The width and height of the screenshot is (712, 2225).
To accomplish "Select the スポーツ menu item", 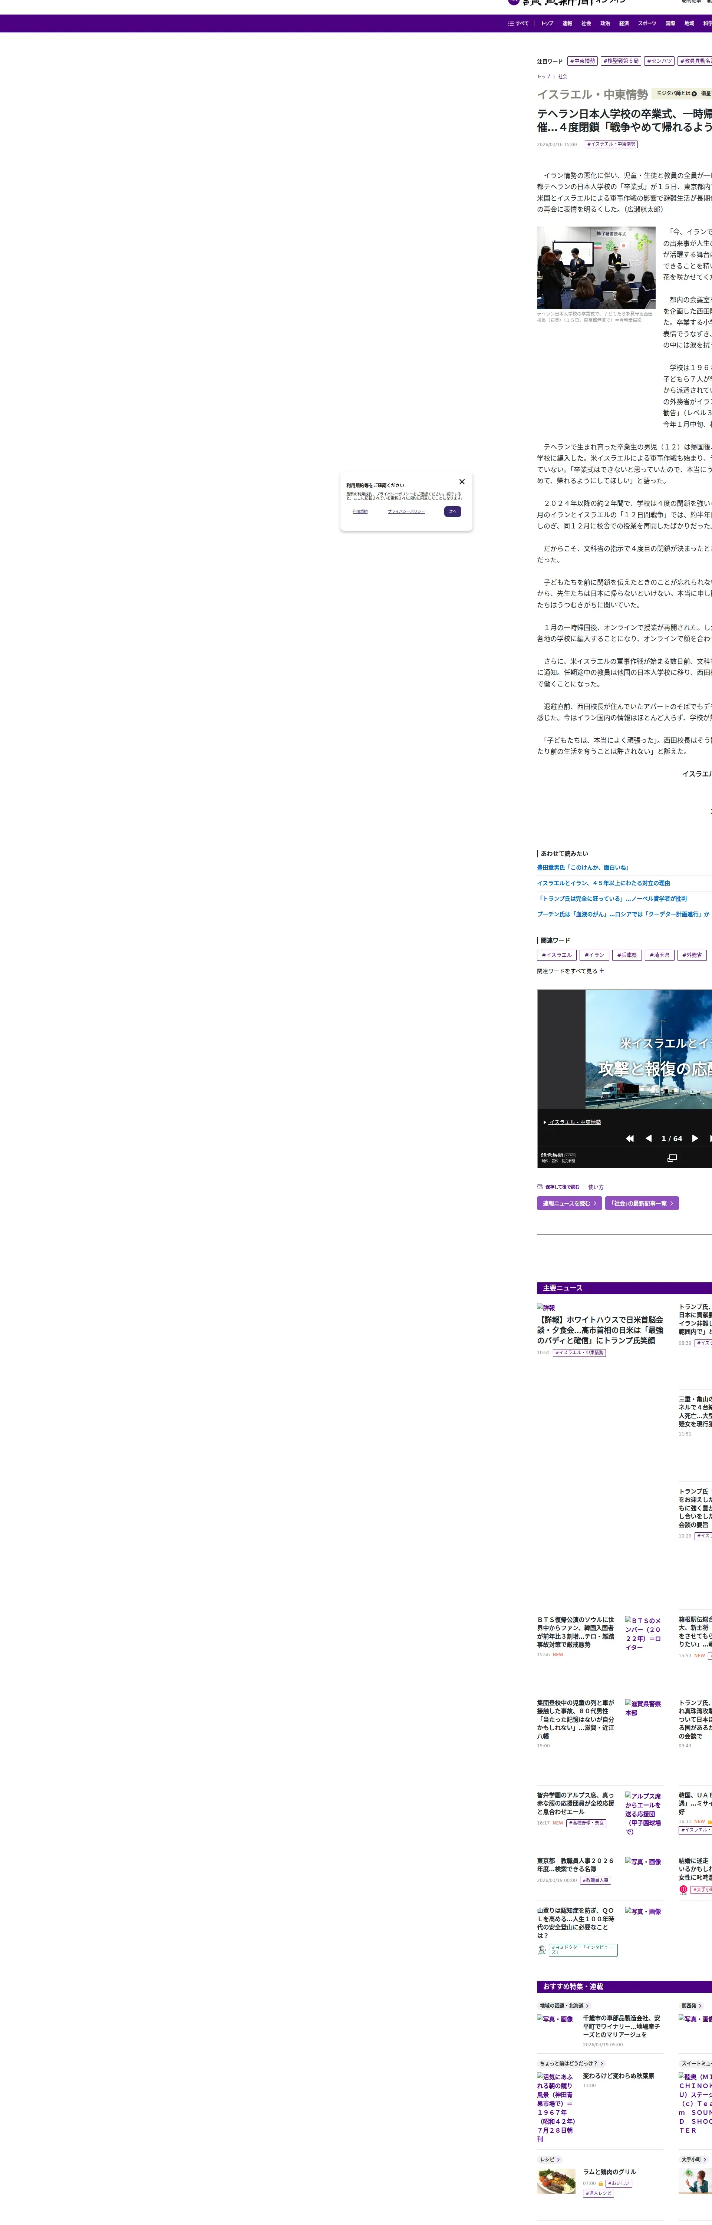I will [647, 23].
